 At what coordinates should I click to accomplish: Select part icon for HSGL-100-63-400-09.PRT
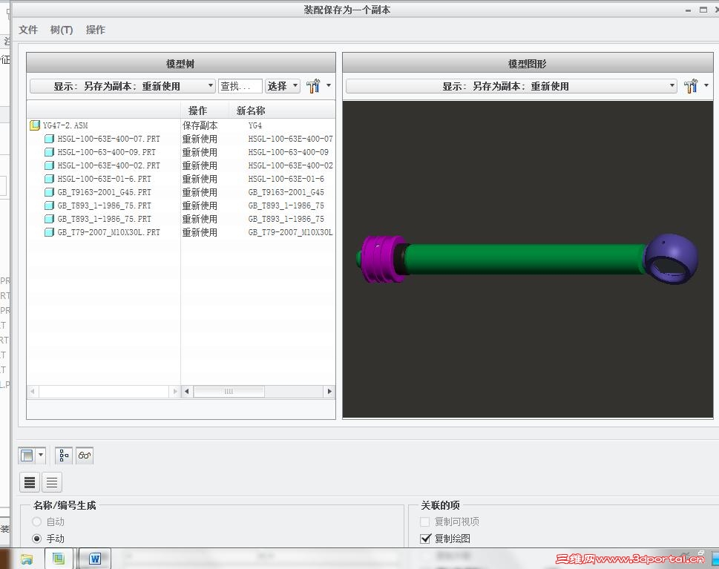(x=49, y=152)
